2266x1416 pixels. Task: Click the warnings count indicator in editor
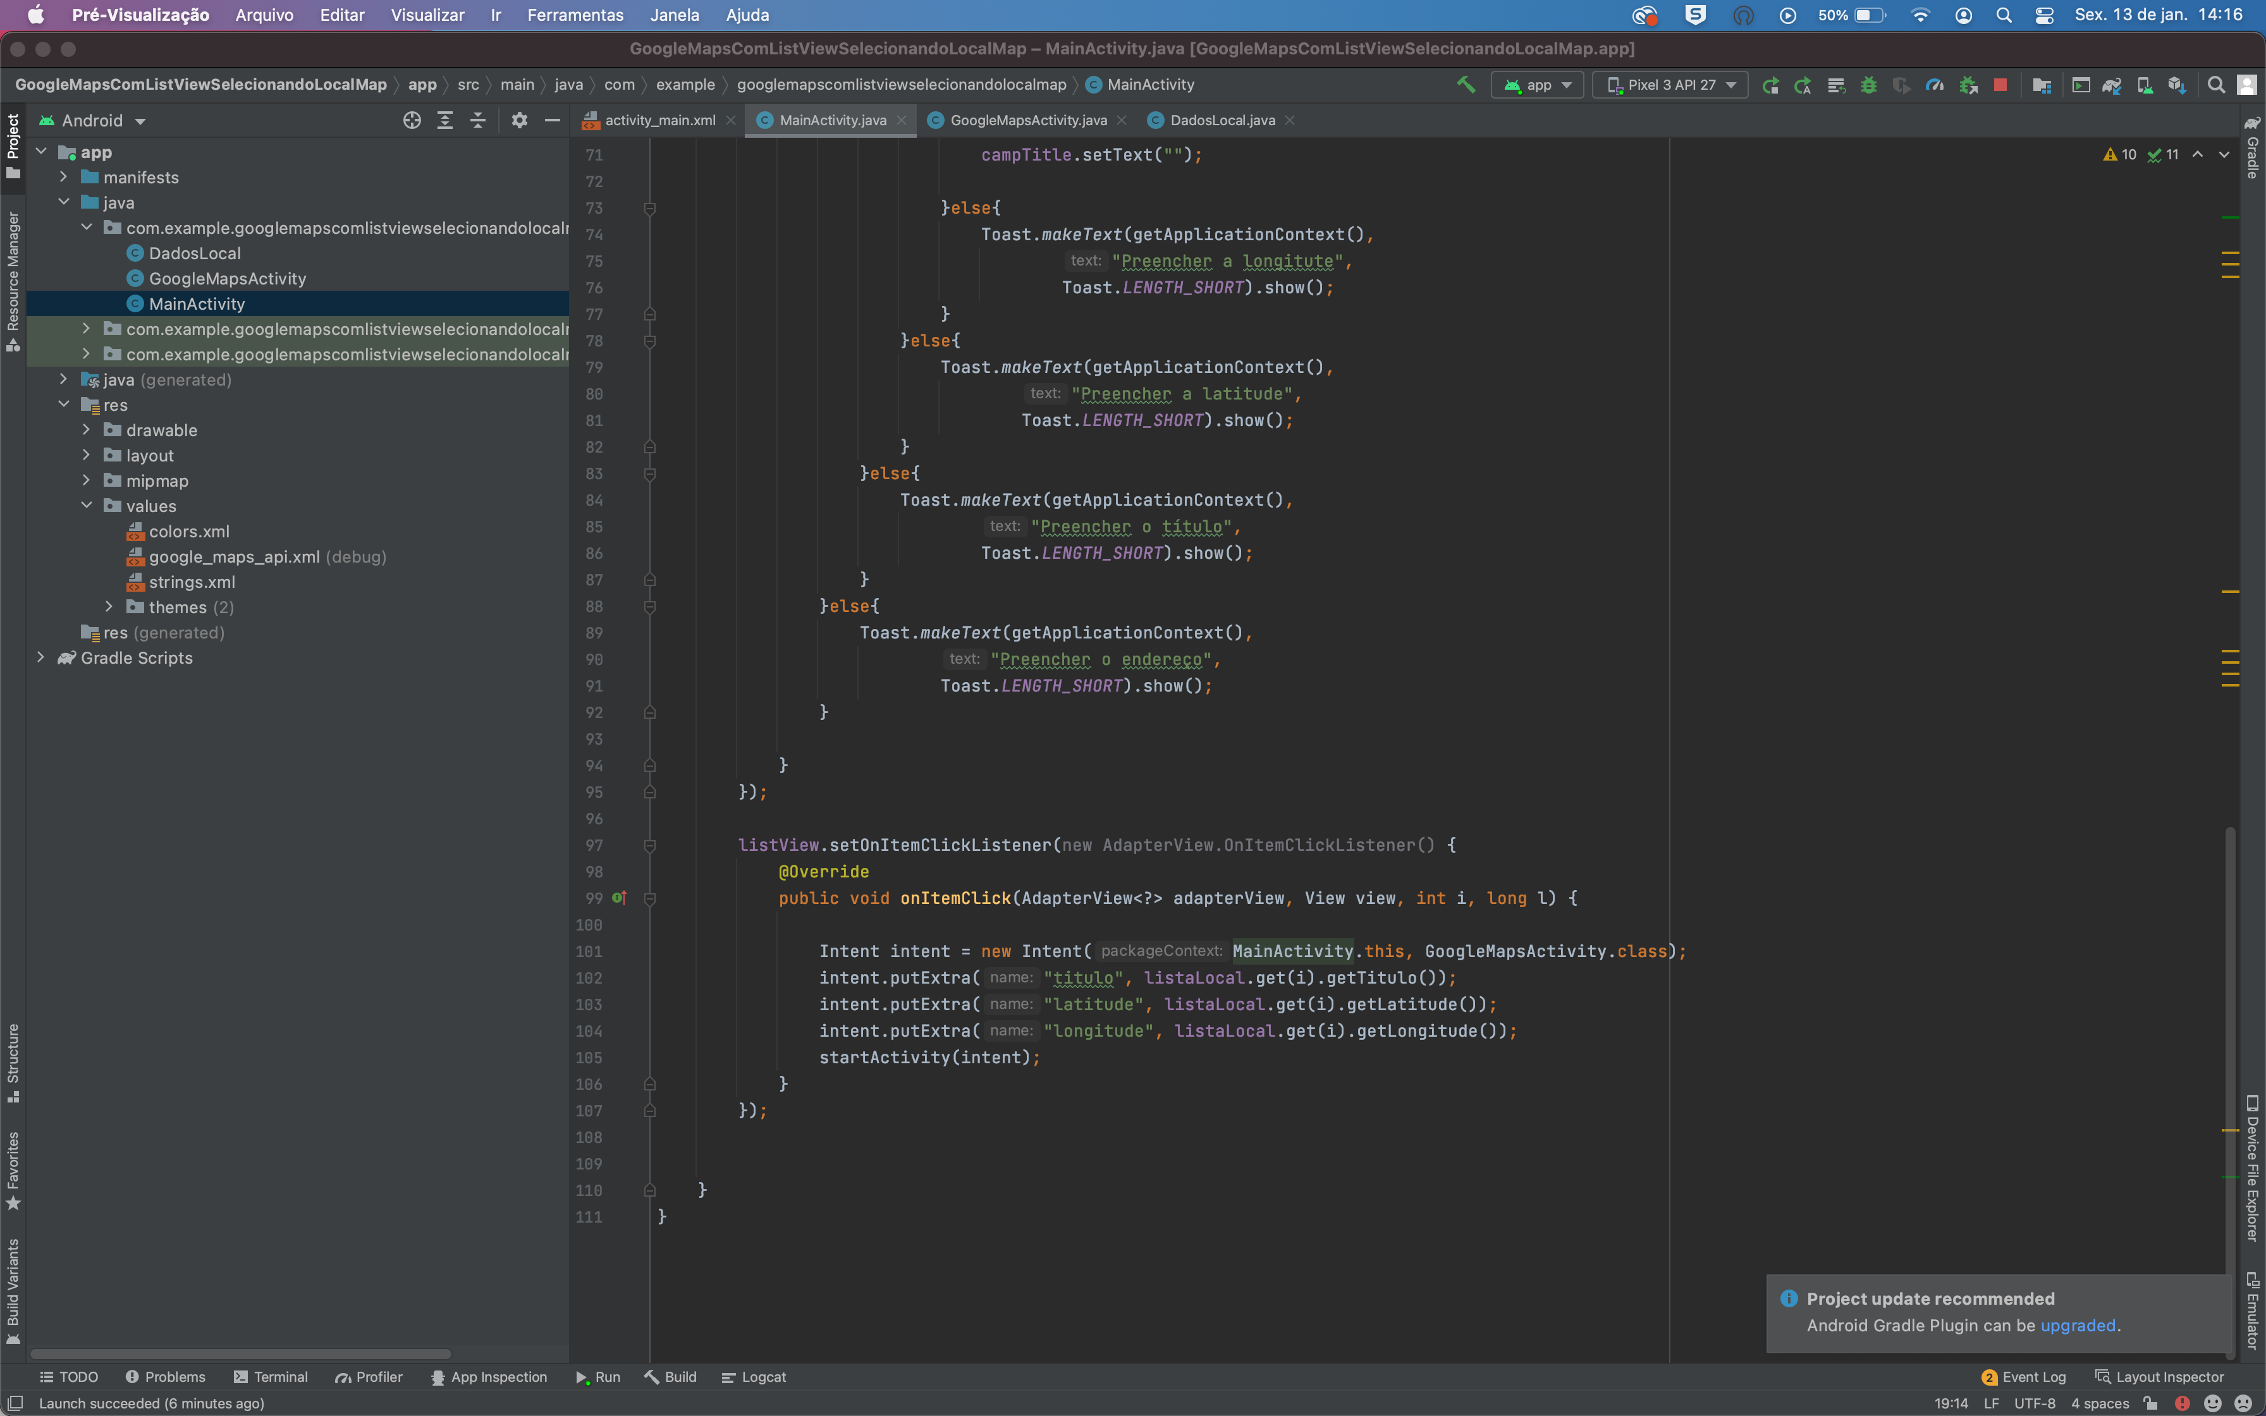click(x=2120, y=154)
